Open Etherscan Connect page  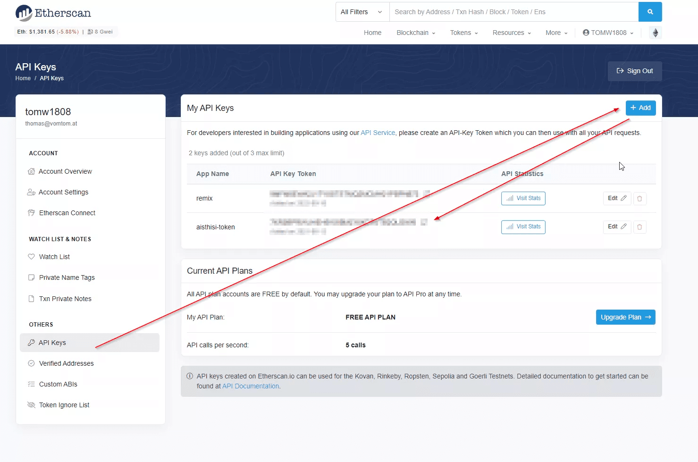click(67, 213)
